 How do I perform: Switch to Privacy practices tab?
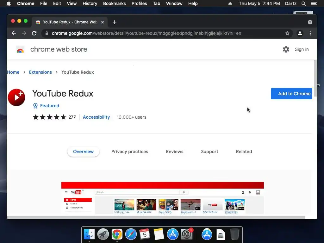click(x=130, y=152)
